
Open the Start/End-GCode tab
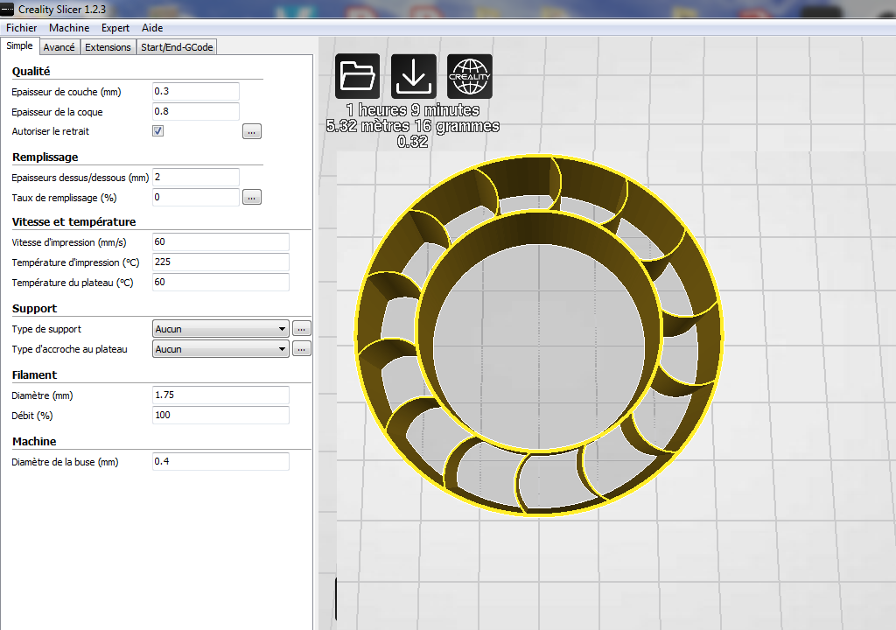176,46
